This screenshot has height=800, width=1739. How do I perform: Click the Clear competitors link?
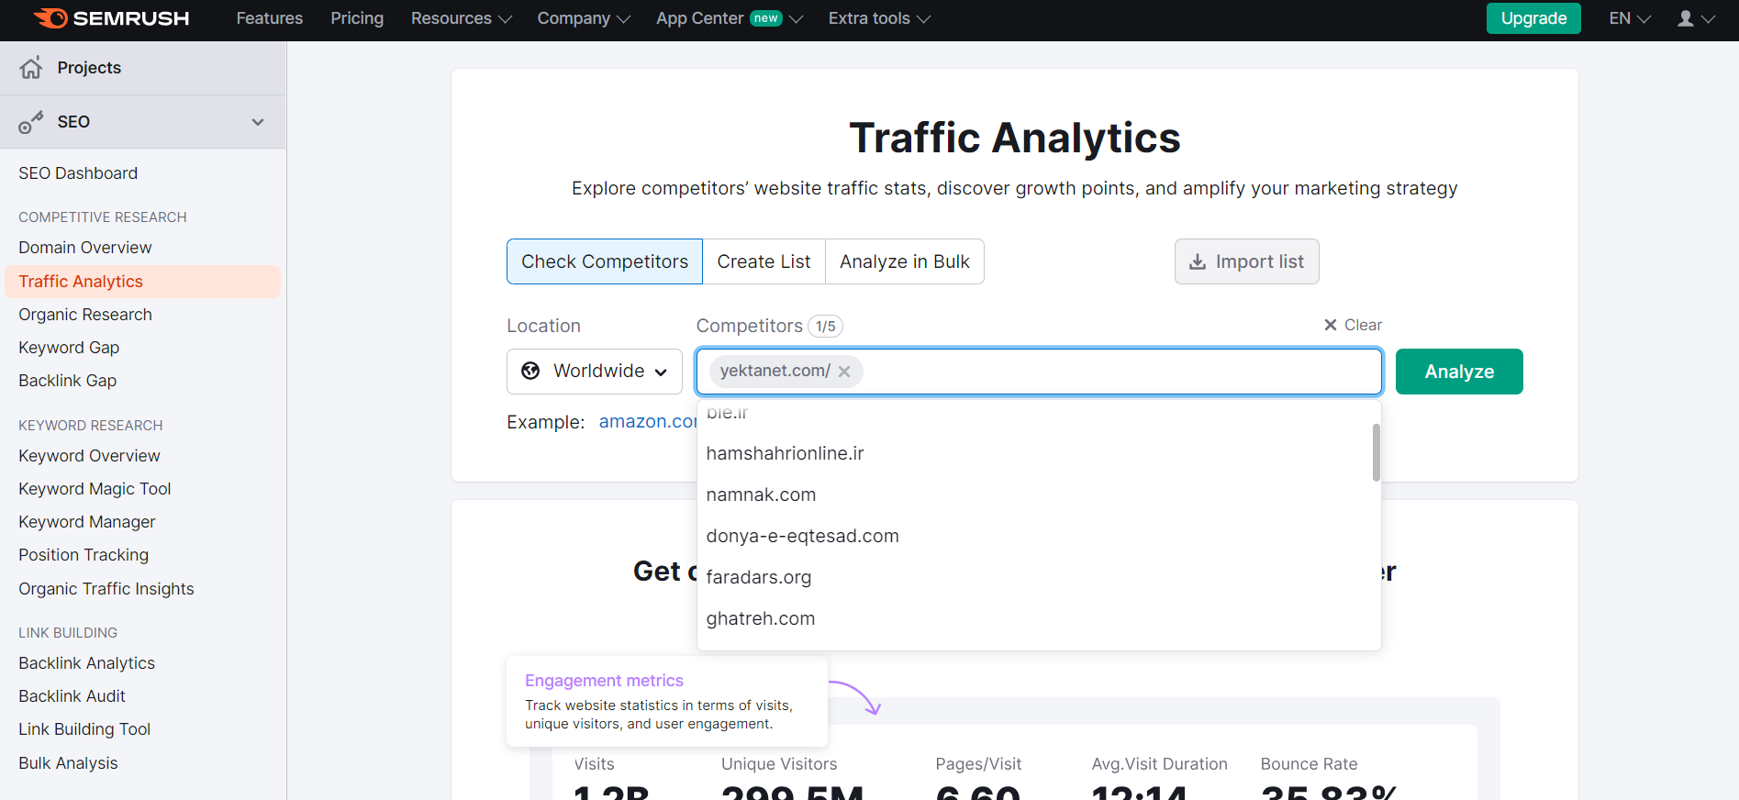point(1353,325)
